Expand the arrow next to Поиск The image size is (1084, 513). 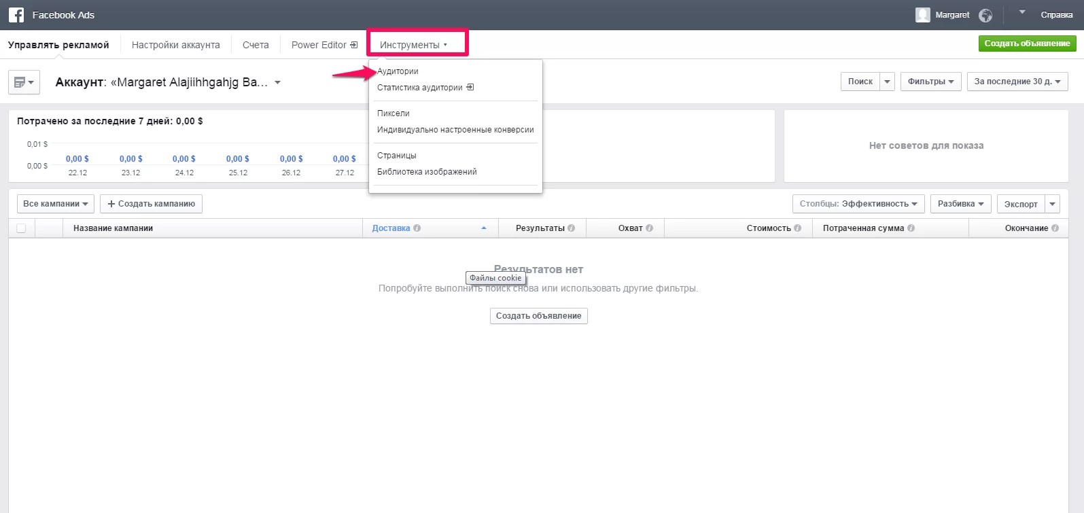coord(887,82)
